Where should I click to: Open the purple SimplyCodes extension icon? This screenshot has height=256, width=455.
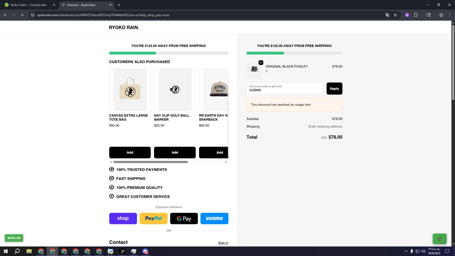pyautogui.click(x=407, y=15)
